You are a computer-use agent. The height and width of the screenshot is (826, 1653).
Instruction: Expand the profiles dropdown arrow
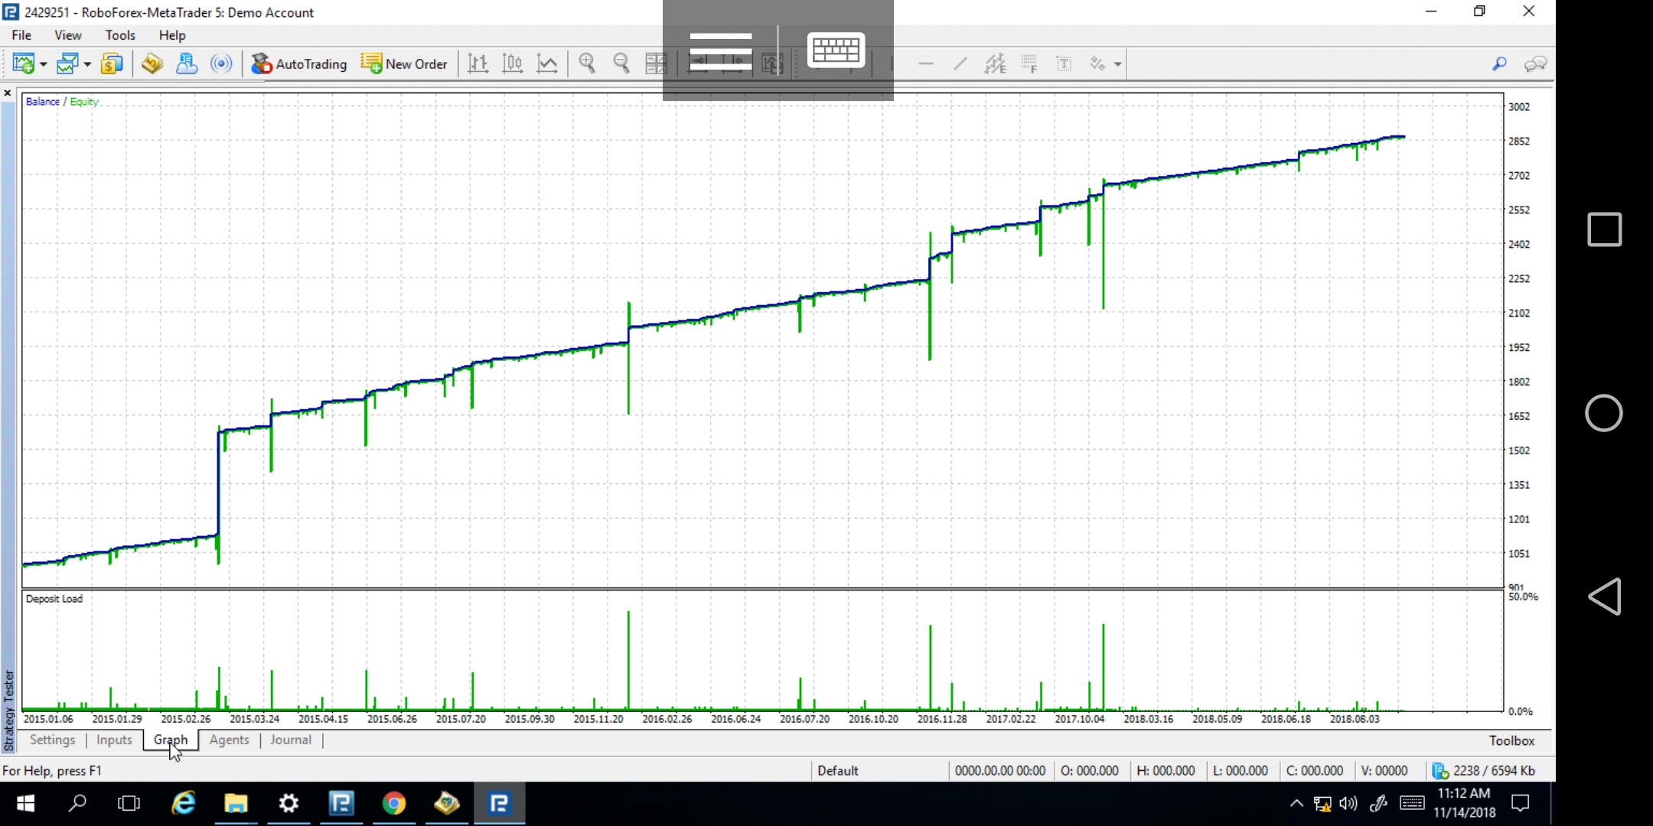(87, 64)
